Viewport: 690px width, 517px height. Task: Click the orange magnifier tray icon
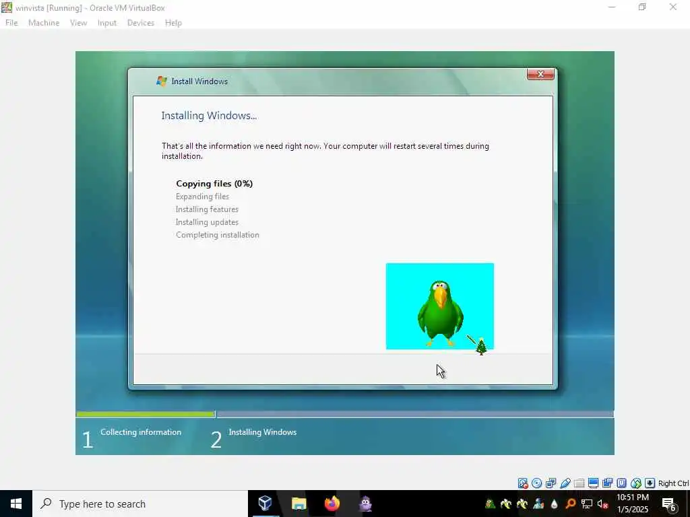(570, 504)
